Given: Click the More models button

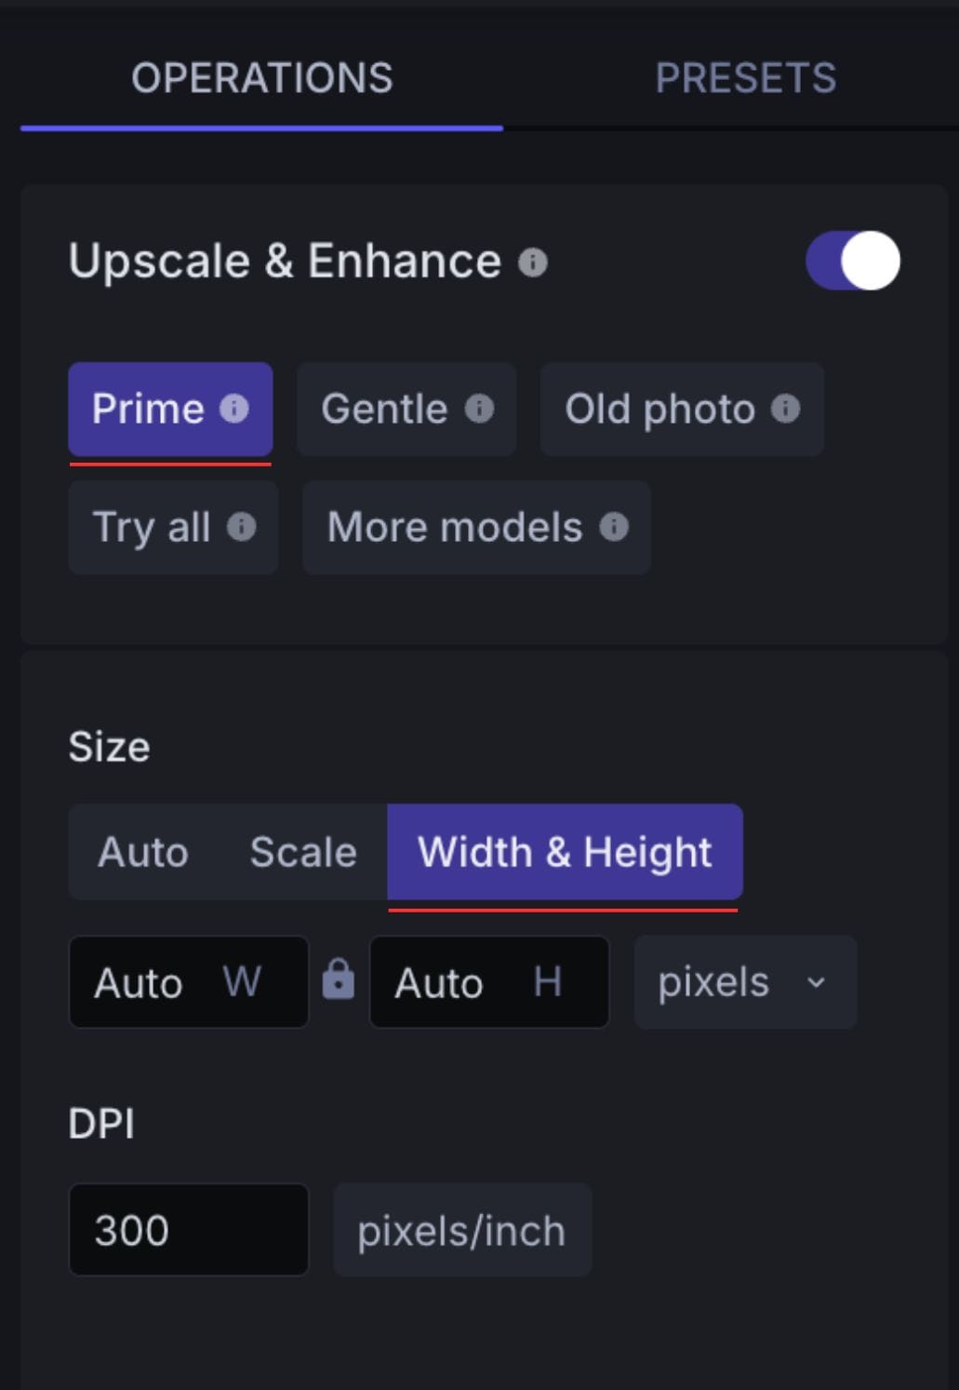Looking at the screenshot, I should [x=452, y=527].
